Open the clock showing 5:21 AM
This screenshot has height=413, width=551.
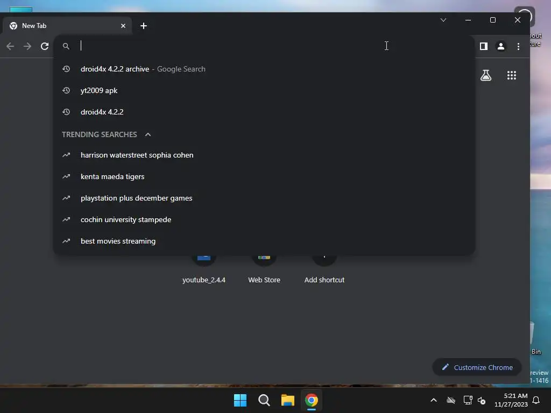click(511, 400)
